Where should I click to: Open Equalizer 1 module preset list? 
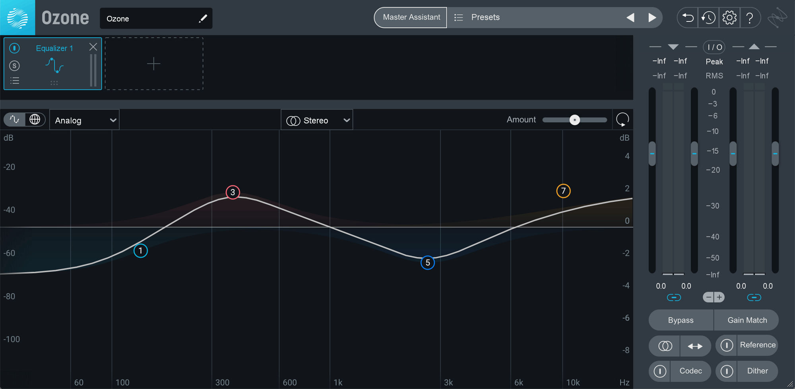coord(15,81)
